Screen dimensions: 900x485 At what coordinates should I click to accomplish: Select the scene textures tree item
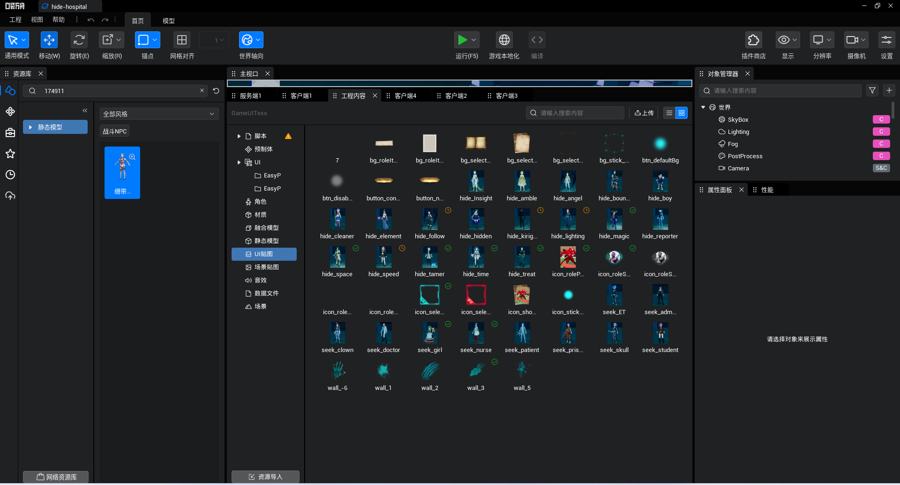(x=264, y=267)
